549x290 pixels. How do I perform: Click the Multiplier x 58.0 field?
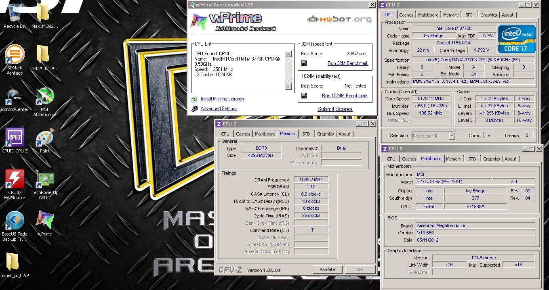point(431,106)
